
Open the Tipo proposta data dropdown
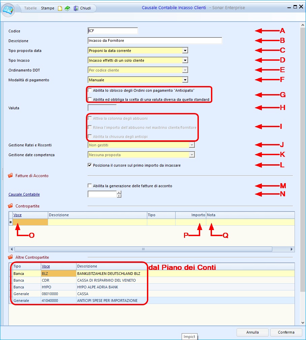click(x=185, y=51)
